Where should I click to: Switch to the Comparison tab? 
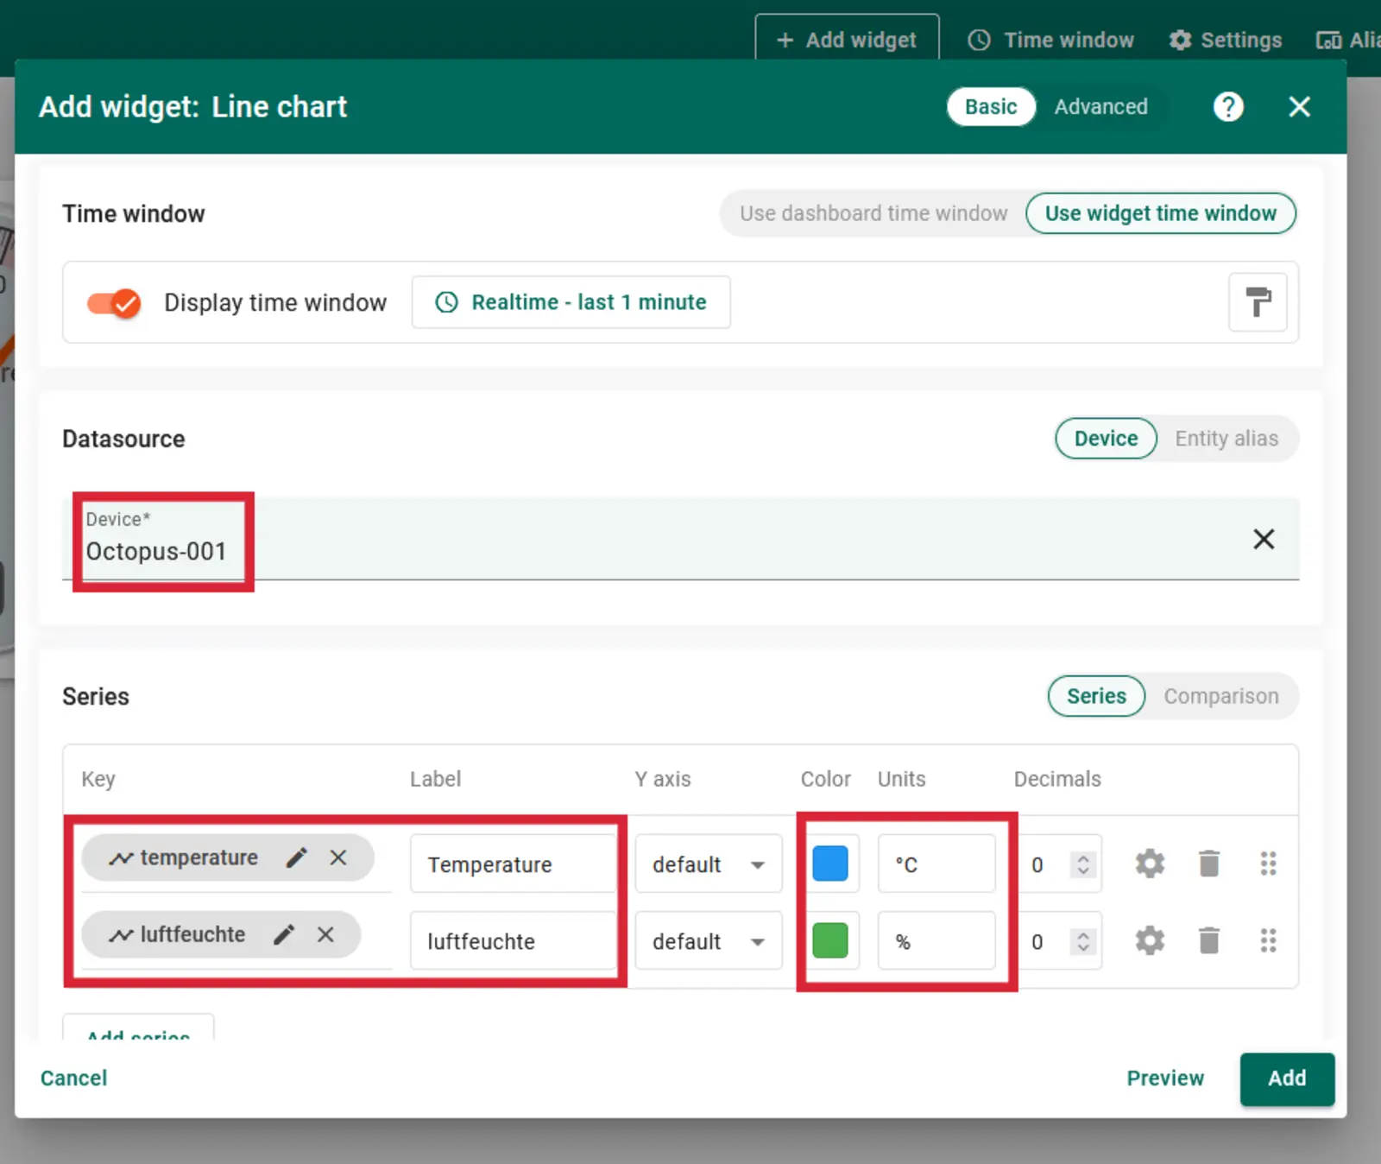[1220, 696]
